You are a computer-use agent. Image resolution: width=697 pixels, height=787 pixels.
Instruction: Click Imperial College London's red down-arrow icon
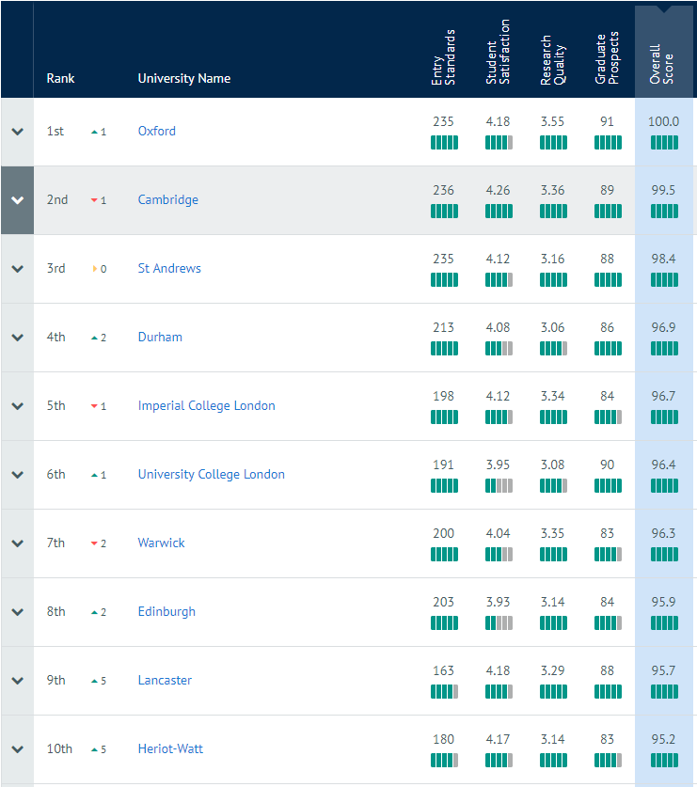(x=94, y=406)
